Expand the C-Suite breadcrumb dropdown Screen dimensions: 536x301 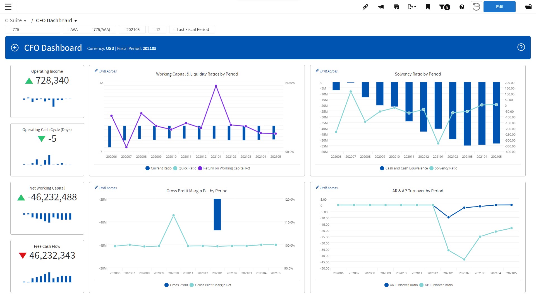pos(25,20)
